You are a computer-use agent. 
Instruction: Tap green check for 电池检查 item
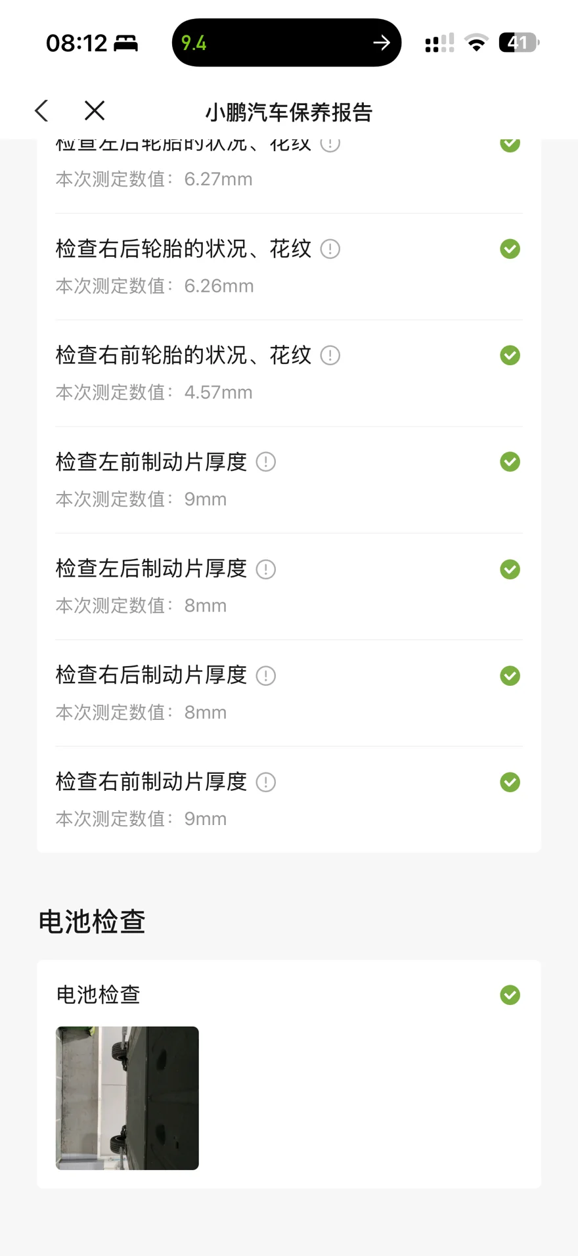click(510, 995)
